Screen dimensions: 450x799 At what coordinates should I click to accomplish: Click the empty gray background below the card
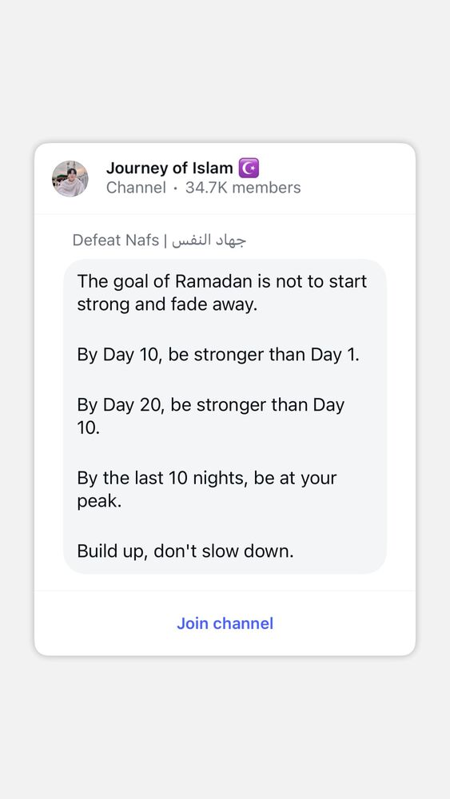(225, 728)
